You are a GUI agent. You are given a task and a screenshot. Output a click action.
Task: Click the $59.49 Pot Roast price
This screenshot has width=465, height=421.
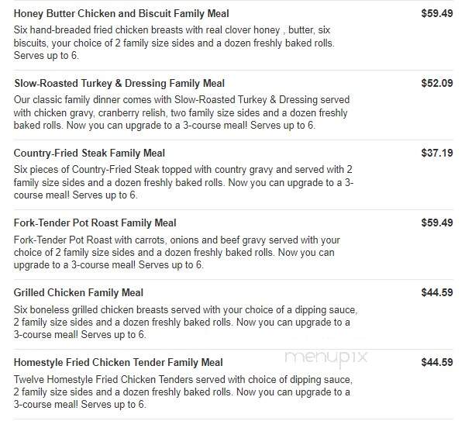[x=437, y=223]
